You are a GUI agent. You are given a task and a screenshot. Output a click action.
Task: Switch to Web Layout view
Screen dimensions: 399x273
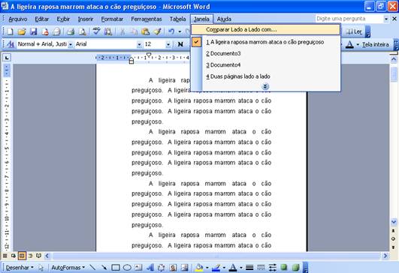[x=14, y=256]
